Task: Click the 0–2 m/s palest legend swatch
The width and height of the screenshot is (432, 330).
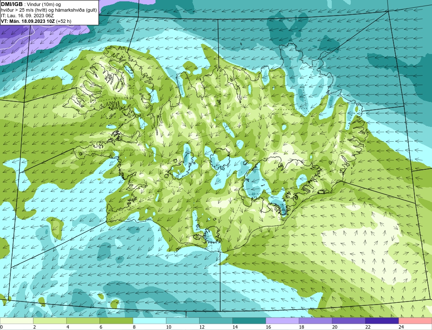Action: pyautogui.click(x=16, y=321)
